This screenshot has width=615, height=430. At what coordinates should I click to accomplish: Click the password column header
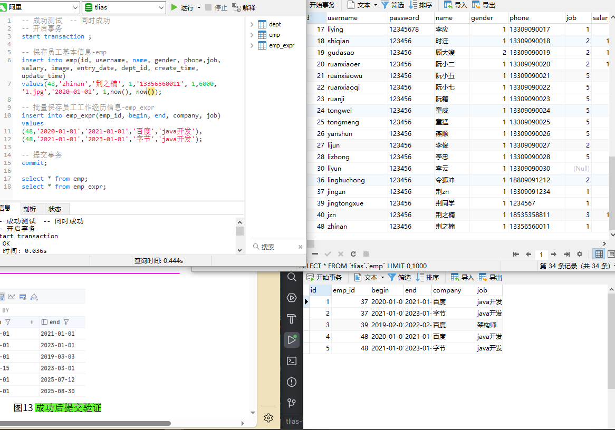point(411,17)
